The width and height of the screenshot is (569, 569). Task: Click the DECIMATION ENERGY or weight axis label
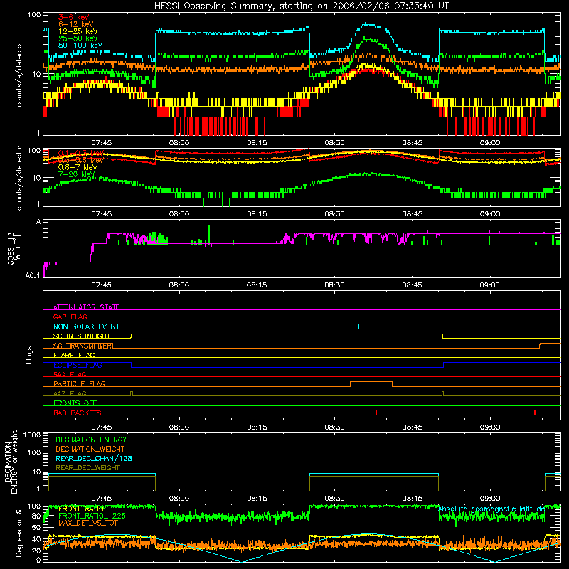[x=11, y=462]
